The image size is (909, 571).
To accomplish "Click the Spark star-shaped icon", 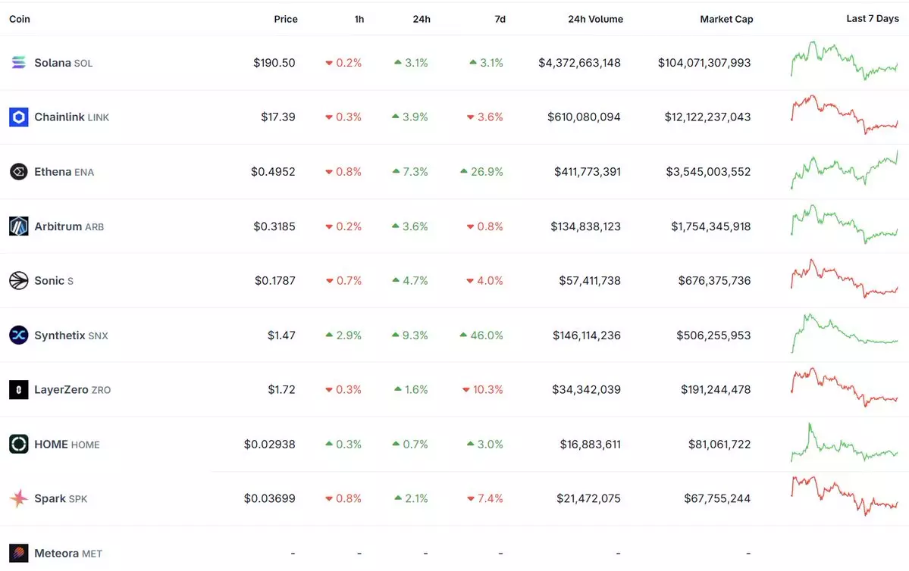I will click(x=18, y=499).
